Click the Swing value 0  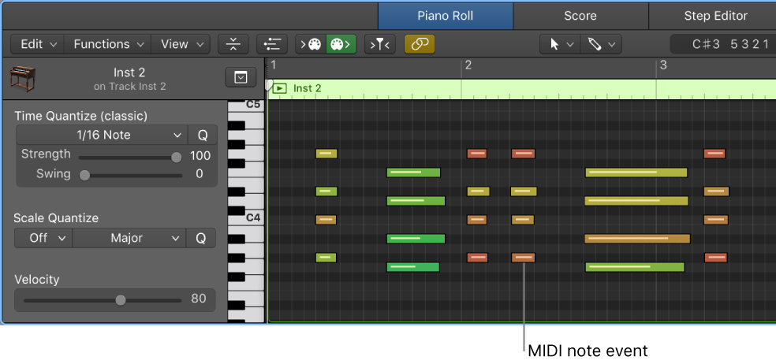(200, 173)
